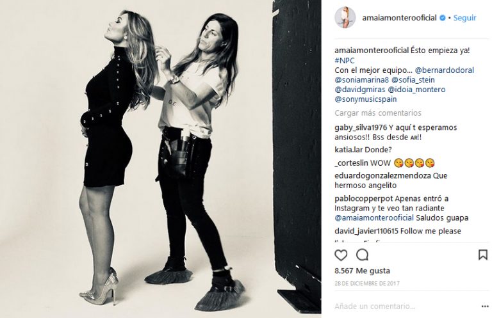Open @idoia_montero mention link

coord(416,90)
